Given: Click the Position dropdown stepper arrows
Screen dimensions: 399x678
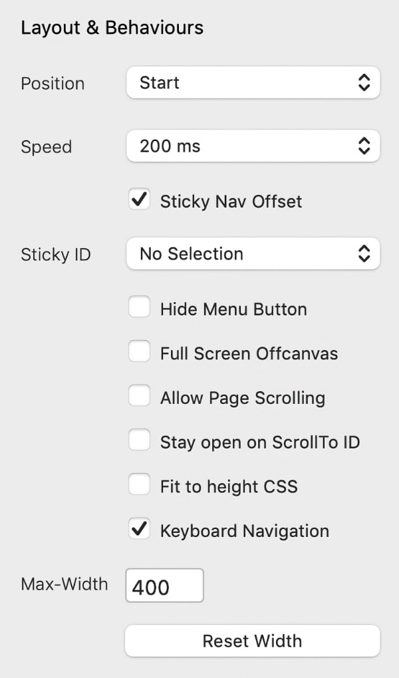Looking at the screenshot, I should tap(364, 83).
